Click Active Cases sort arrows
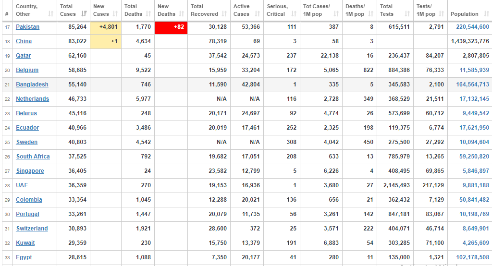 tap(258, 14)
